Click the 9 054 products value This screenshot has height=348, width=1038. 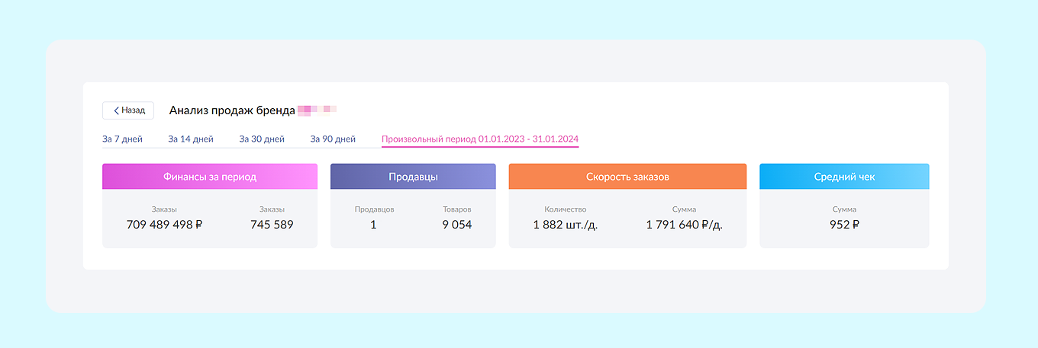(457, 225)
